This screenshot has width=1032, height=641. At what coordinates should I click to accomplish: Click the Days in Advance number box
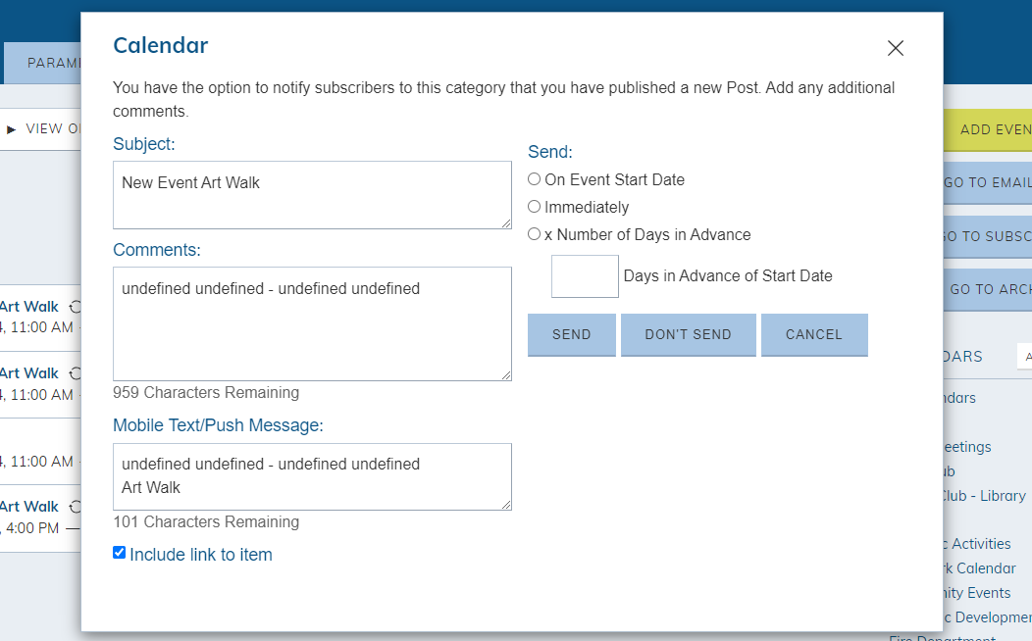point(585,276)
